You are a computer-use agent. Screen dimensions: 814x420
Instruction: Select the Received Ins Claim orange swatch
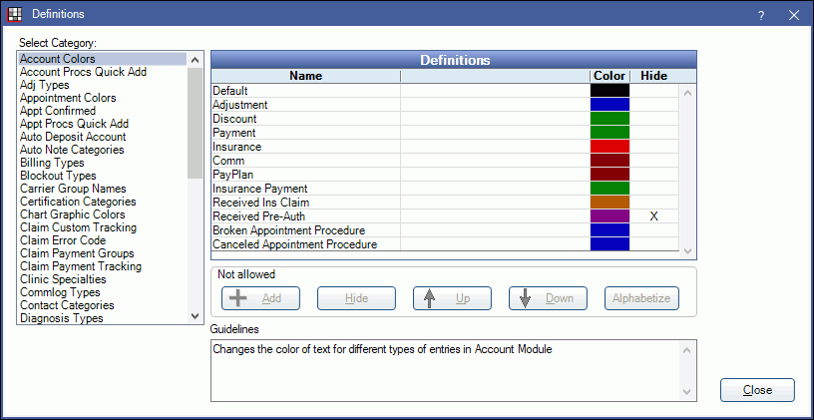pyautogui.click(x=610, y=202)
